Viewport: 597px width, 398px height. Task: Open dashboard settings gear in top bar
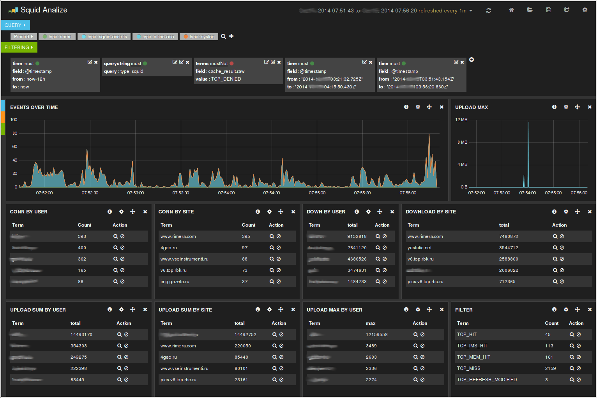(585, 10)
